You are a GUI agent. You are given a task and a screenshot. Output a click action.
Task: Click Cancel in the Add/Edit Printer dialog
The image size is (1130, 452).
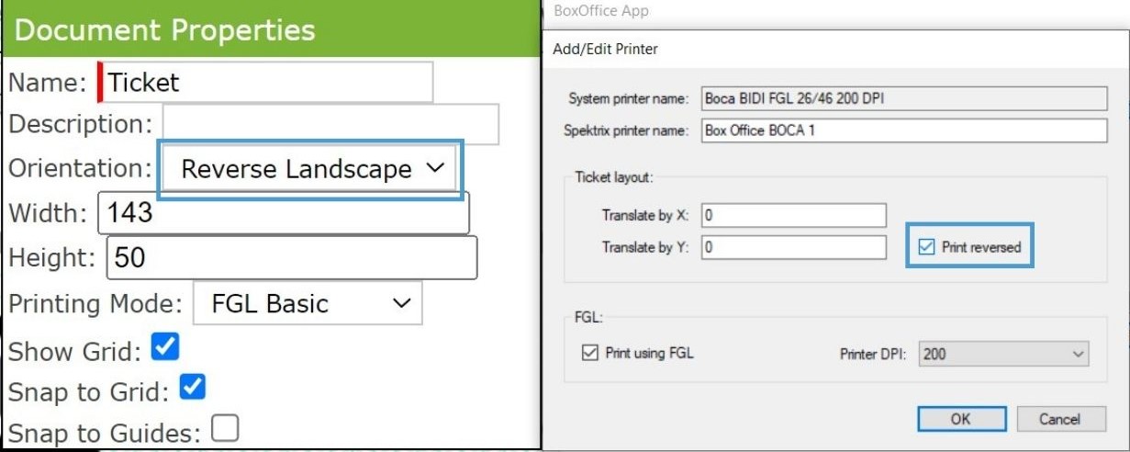point(1060,419)
